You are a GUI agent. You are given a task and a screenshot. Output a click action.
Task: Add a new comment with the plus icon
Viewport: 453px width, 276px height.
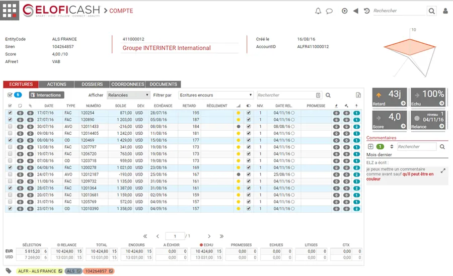pos(370,147)
